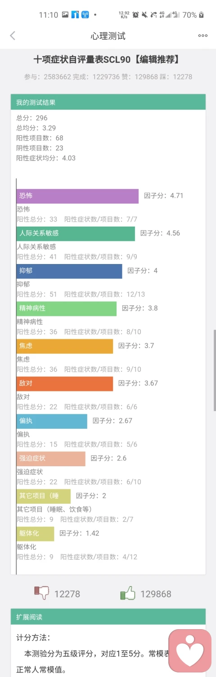Tap the page scrollbar on right edge
The width and height of the screenshot is (216, 677).
[215, 370]
